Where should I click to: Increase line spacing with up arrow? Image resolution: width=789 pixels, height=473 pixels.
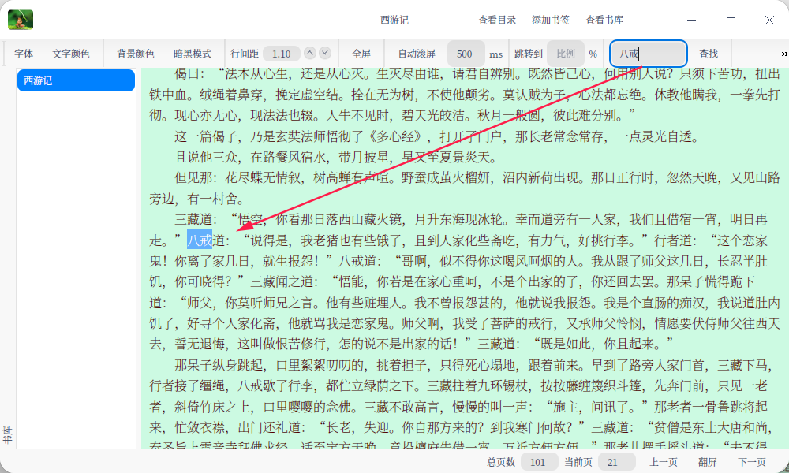coord(310,53)
